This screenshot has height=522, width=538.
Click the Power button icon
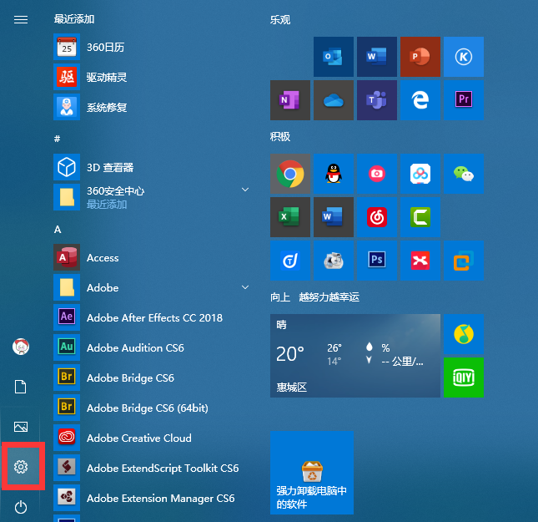[x=21, y=506]
